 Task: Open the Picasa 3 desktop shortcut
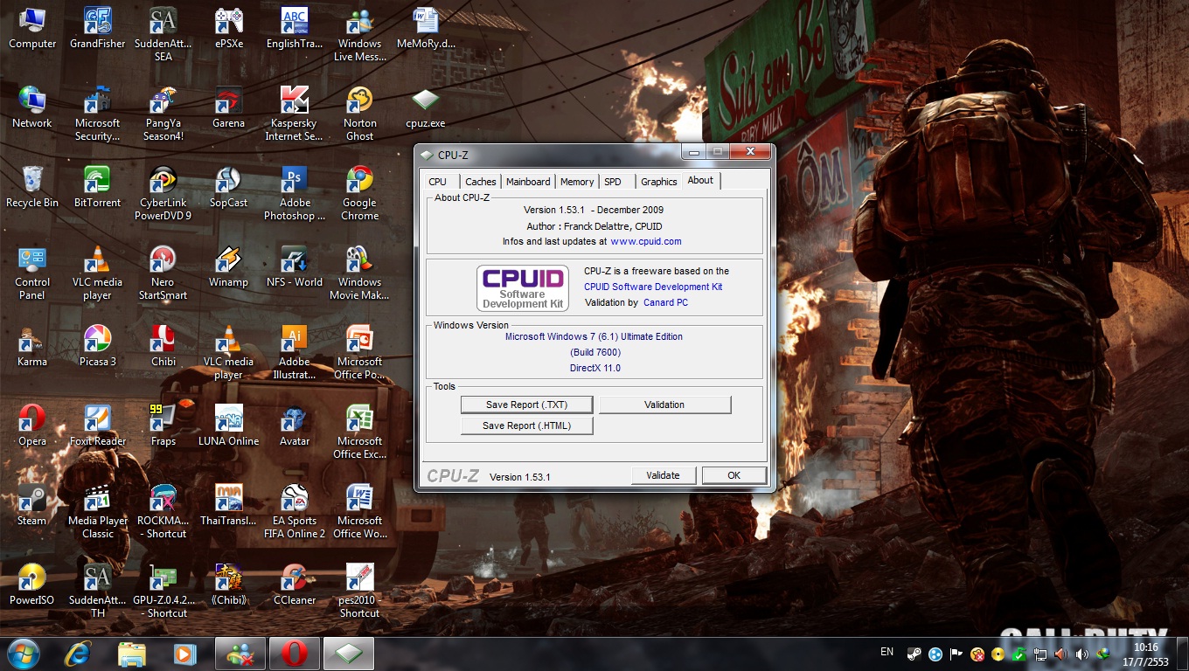point(97,346)
